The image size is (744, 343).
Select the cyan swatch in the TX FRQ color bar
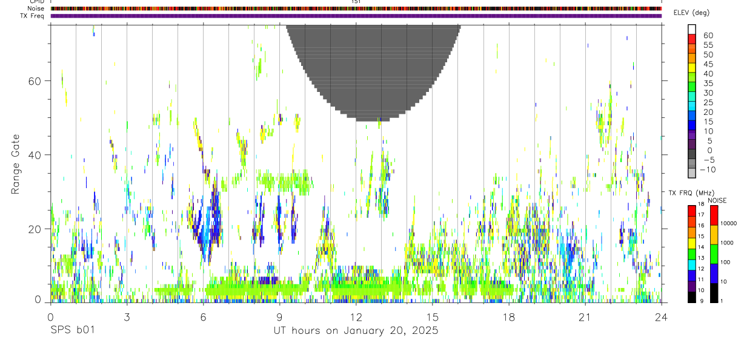coord(692,265)
